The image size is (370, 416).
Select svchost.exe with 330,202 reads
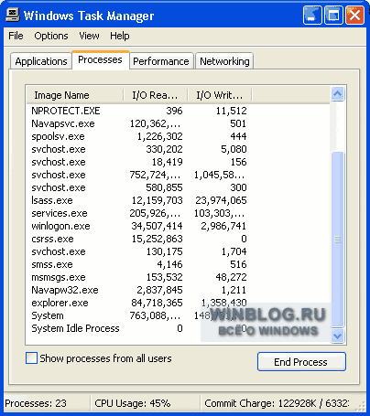[x=139, y=149]
